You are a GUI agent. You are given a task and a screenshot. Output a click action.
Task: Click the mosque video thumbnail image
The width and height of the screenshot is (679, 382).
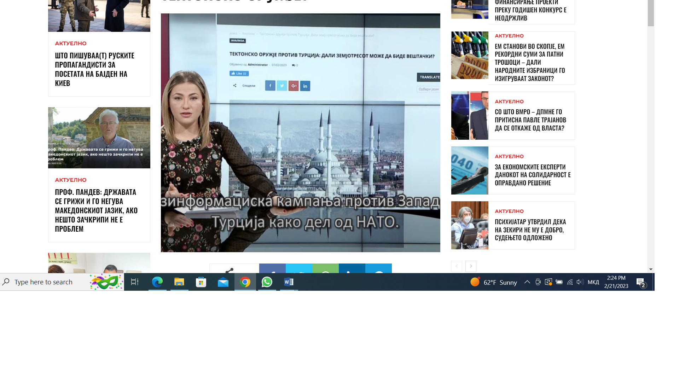[300, 133]
